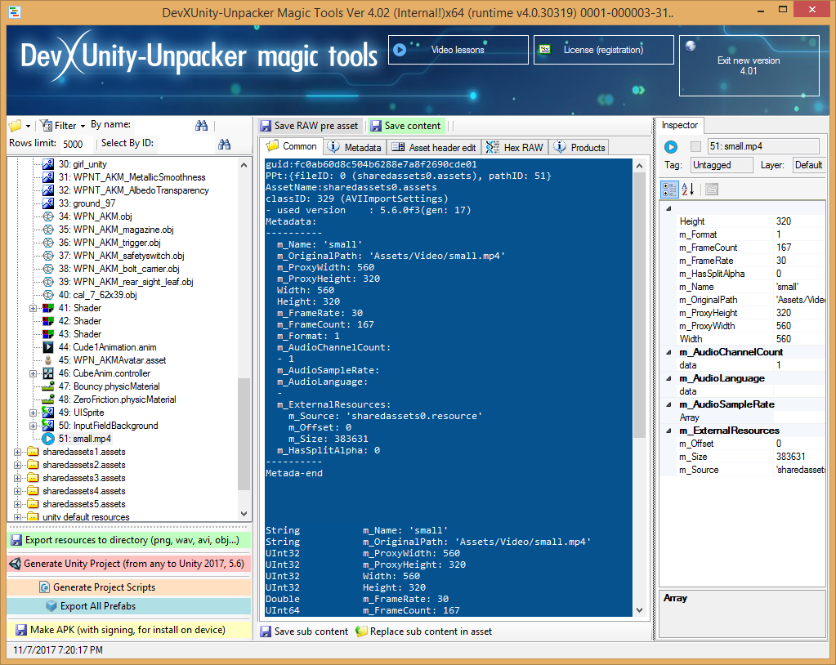Click the m_FrameRate value 30 in Inspector
This screenshot has width=836, height=665.
coord(798,261)
